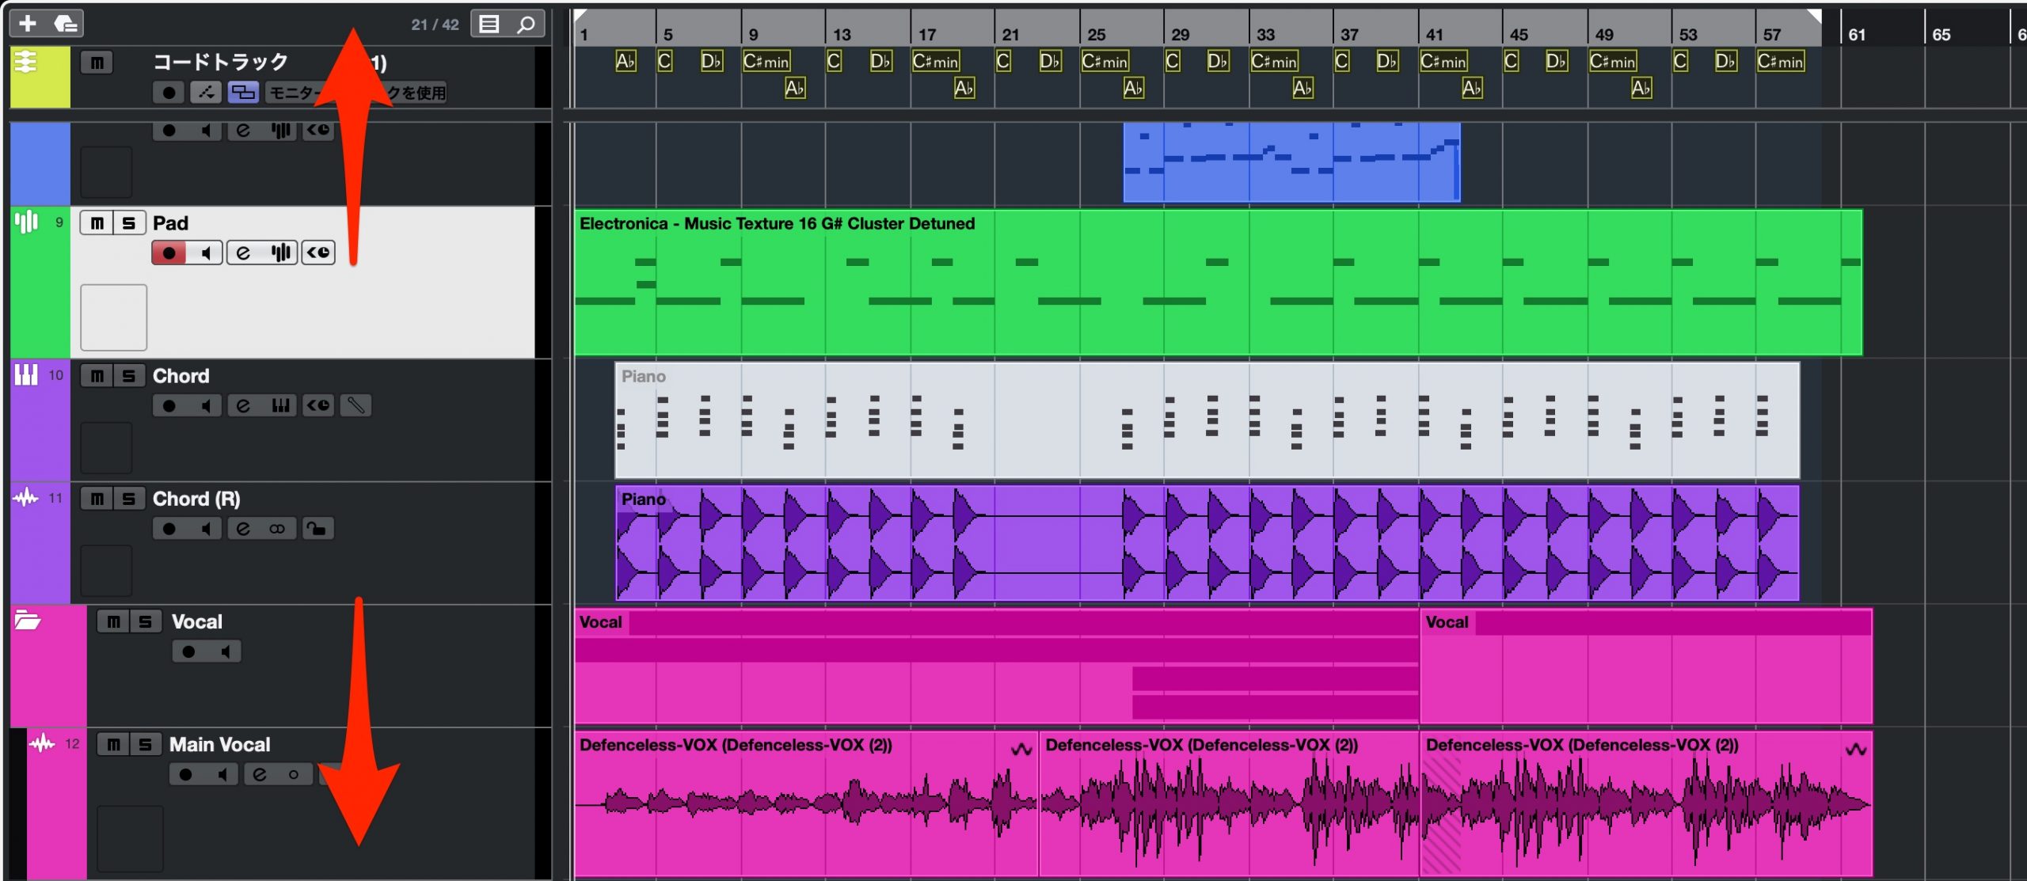This screenshot has height=881, width=2027.
Task: Open the track presets button beside Add Track
Action: click(x=65, y=24)
